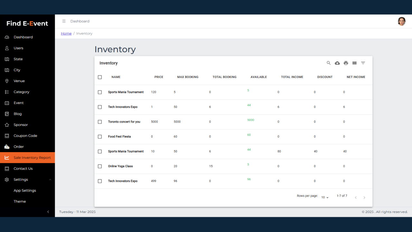The image size is (412, 232).
Task: Check the checkbox for Food Fest Fiesta row
Action: pyautogui.click(x=100, y=137)
